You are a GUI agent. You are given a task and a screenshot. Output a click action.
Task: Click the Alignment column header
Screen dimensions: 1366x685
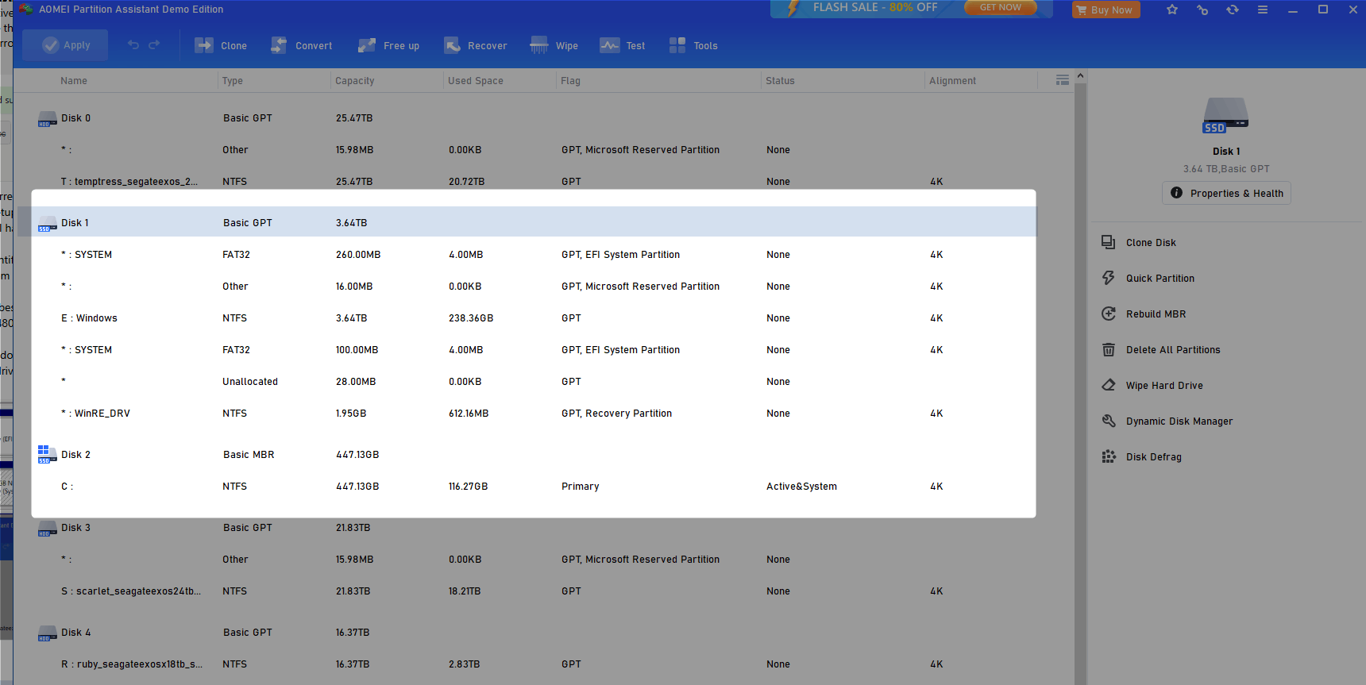(952, 81)
